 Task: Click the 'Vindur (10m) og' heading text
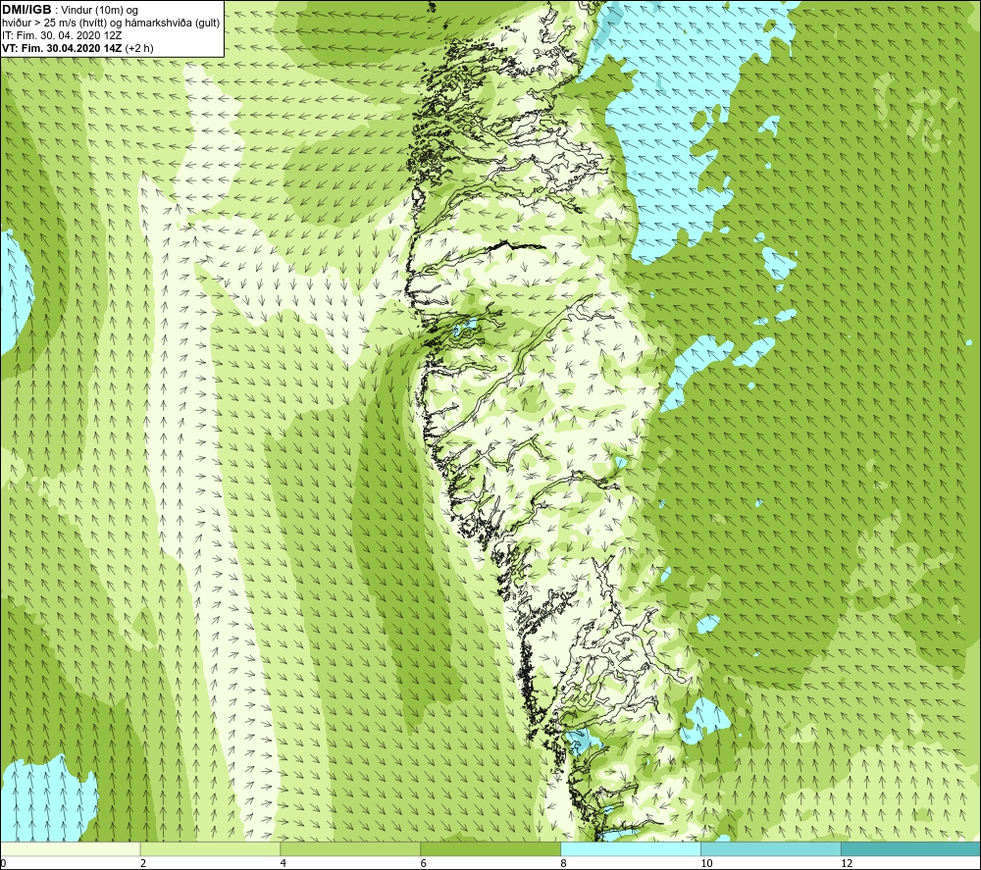coord(99,11)
